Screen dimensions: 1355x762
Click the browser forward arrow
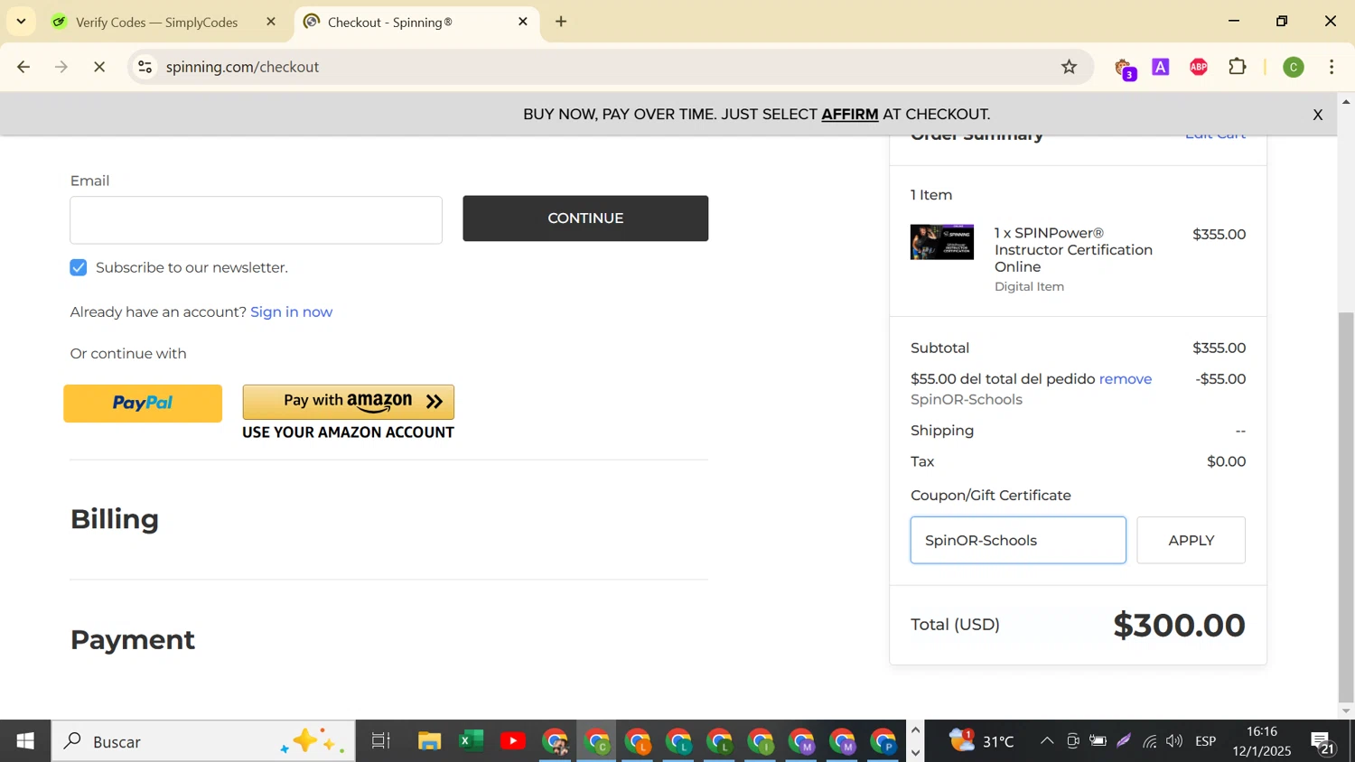[x=61, y=67]
